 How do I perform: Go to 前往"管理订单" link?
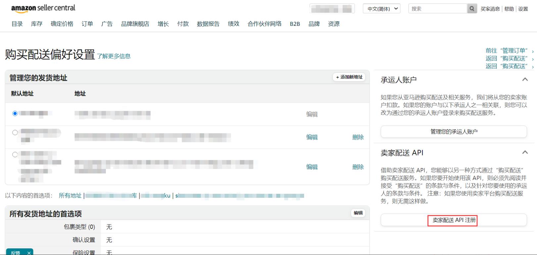510,51
